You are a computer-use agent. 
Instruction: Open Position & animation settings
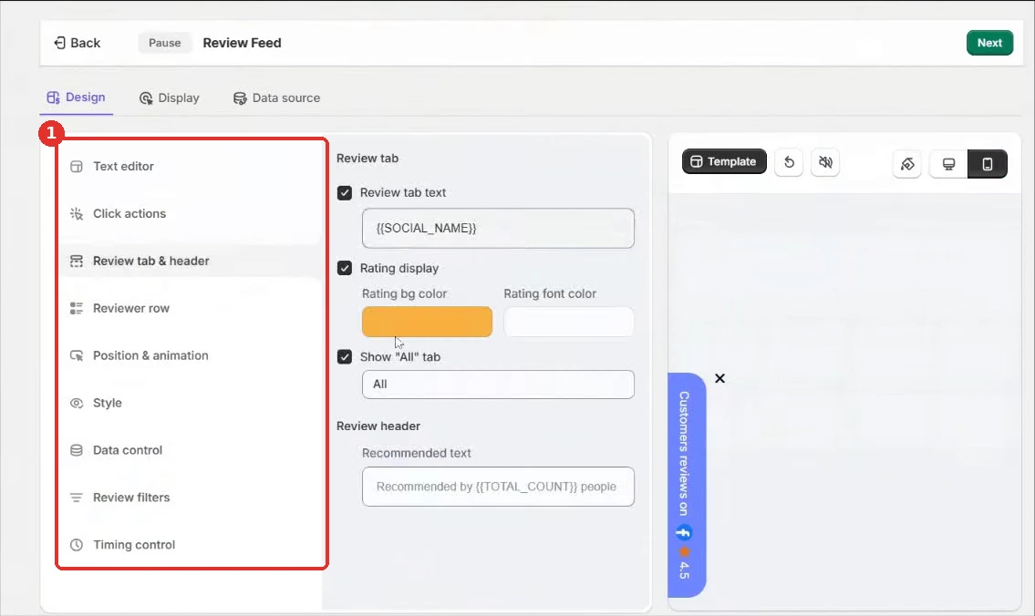(191, 355)
